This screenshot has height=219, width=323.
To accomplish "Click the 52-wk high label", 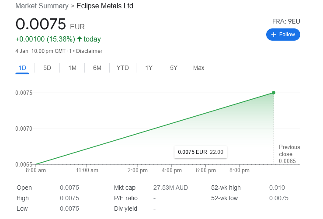I will (x=226, y=188).
